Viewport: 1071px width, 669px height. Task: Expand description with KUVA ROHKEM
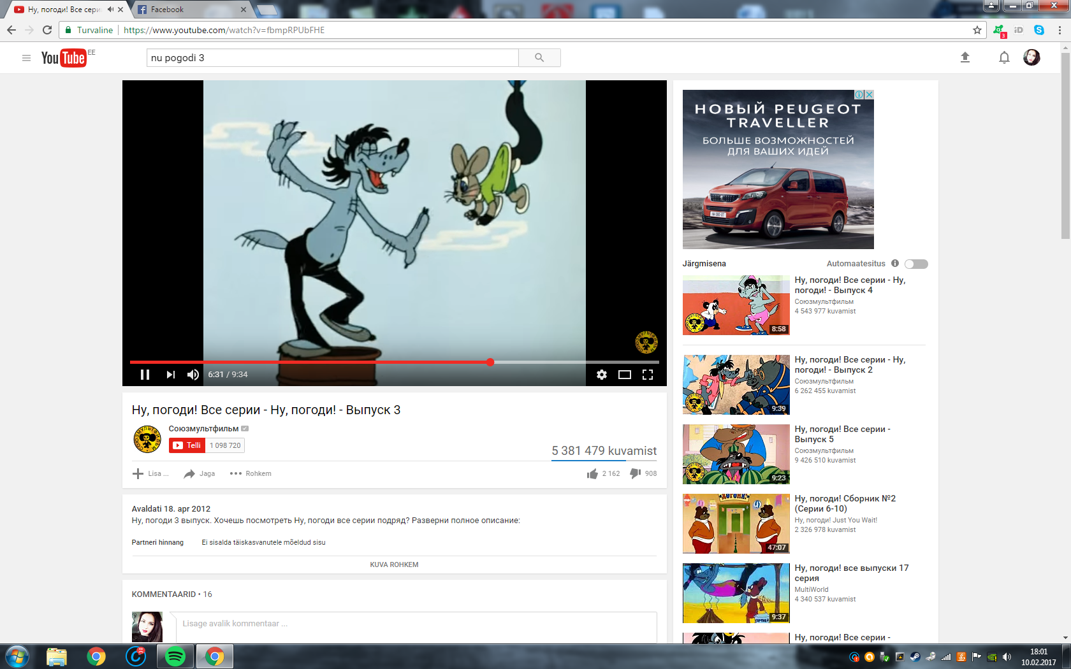click(394, 565)
